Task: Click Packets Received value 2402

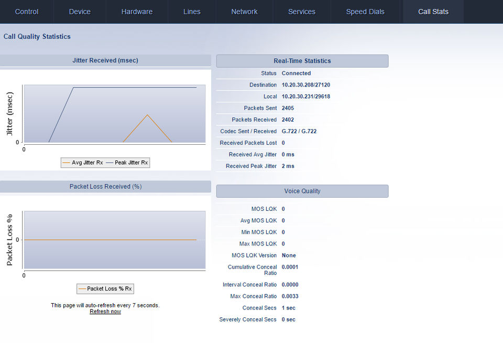Action: [288, 120]
